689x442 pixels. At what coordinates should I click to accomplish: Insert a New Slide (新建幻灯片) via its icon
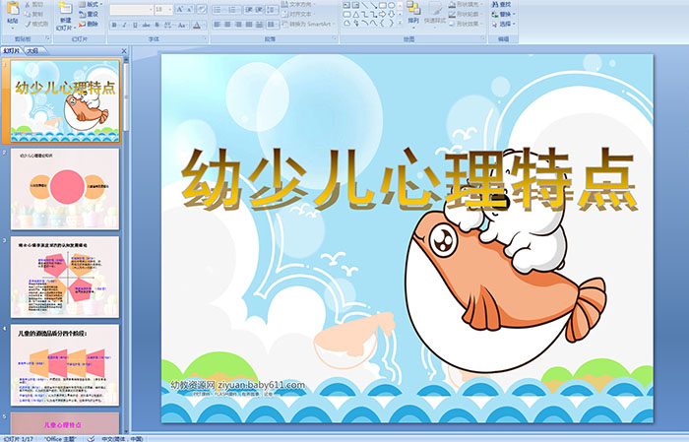pyautogui.click(x=66, y=9)
